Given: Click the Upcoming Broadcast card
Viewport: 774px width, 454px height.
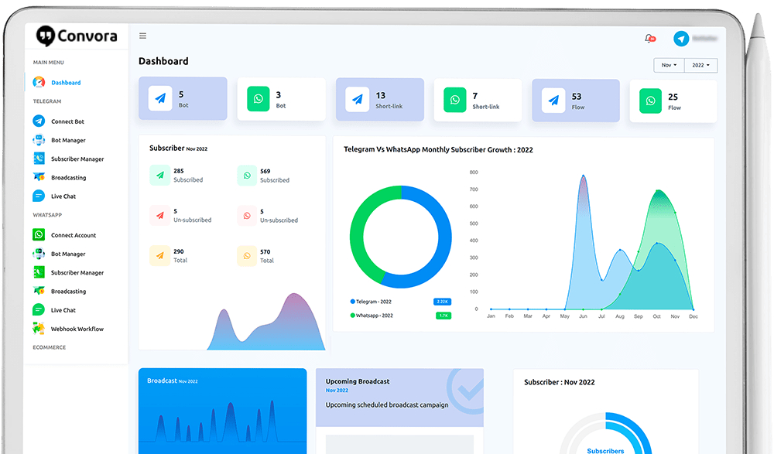Looking at the screenshot, I should click(x=399, y=398).
